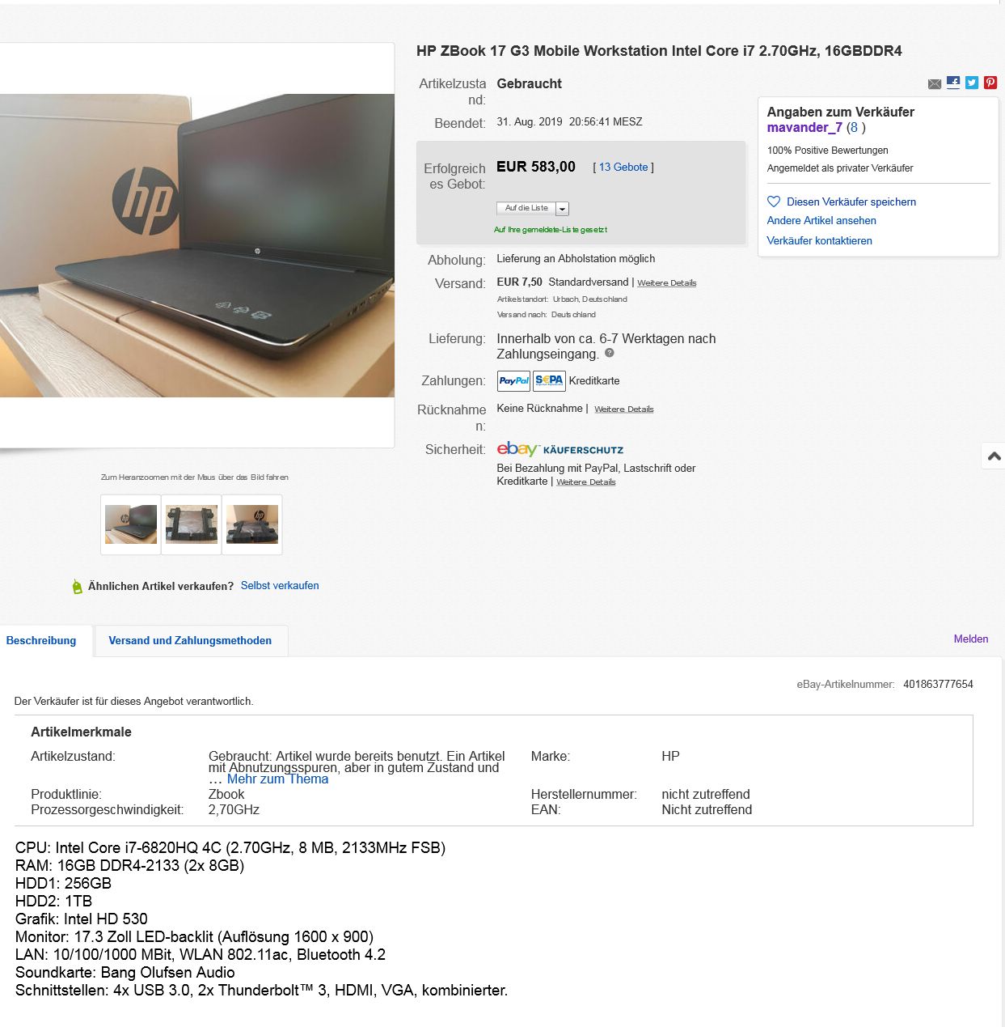Share the listing on Twitter

972,83
